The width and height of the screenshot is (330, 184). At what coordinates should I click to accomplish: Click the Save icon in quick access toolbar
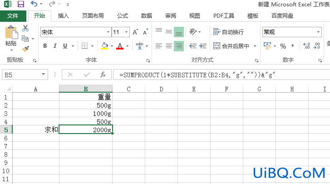pyautogui.click(x=20, y=4)
